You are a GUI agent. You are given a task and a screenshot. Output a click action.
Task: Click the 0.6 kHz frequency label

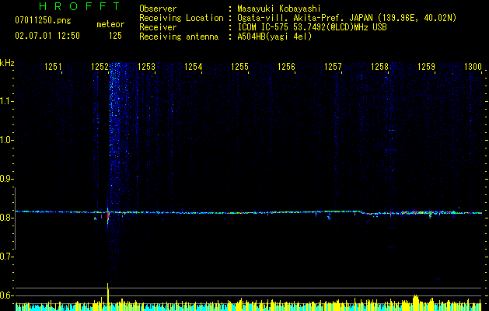6,295
